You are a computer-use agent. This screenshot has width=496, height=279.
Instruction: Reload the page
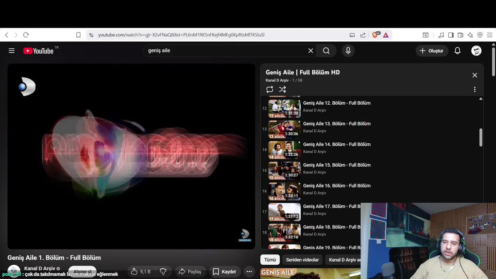coord(26,35)
